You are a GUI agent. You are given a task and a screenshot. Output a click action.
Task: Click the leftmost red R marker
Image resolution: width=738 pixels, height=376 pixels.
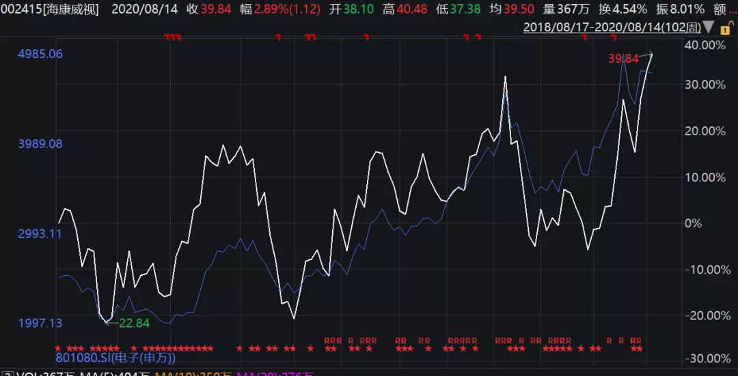tap(327, 341)
